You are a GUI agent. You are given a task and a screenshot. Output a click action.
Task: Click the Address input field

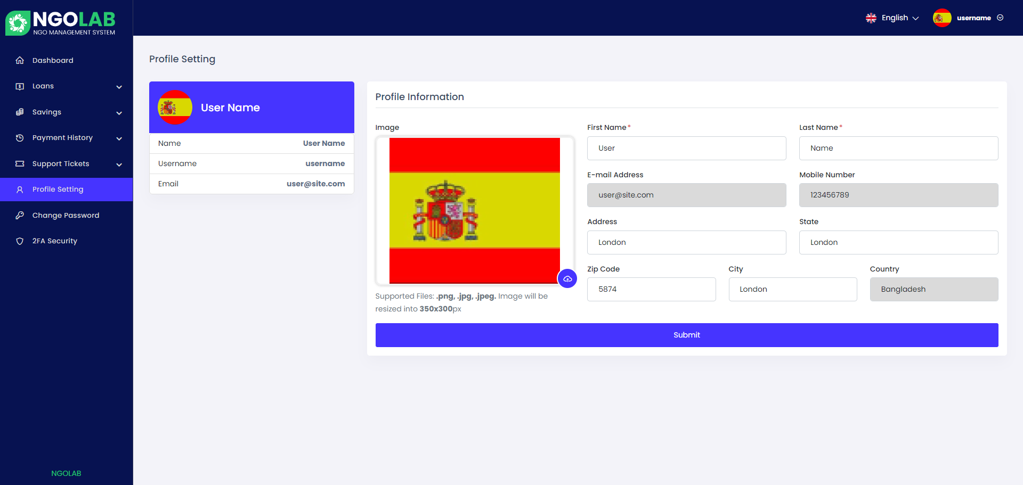687,242
